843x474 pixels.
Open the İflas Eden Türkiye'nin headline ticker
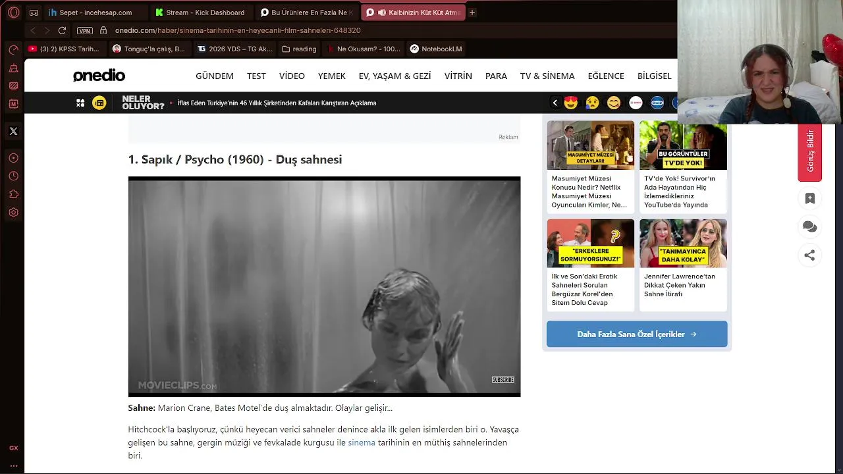point(277,103)
